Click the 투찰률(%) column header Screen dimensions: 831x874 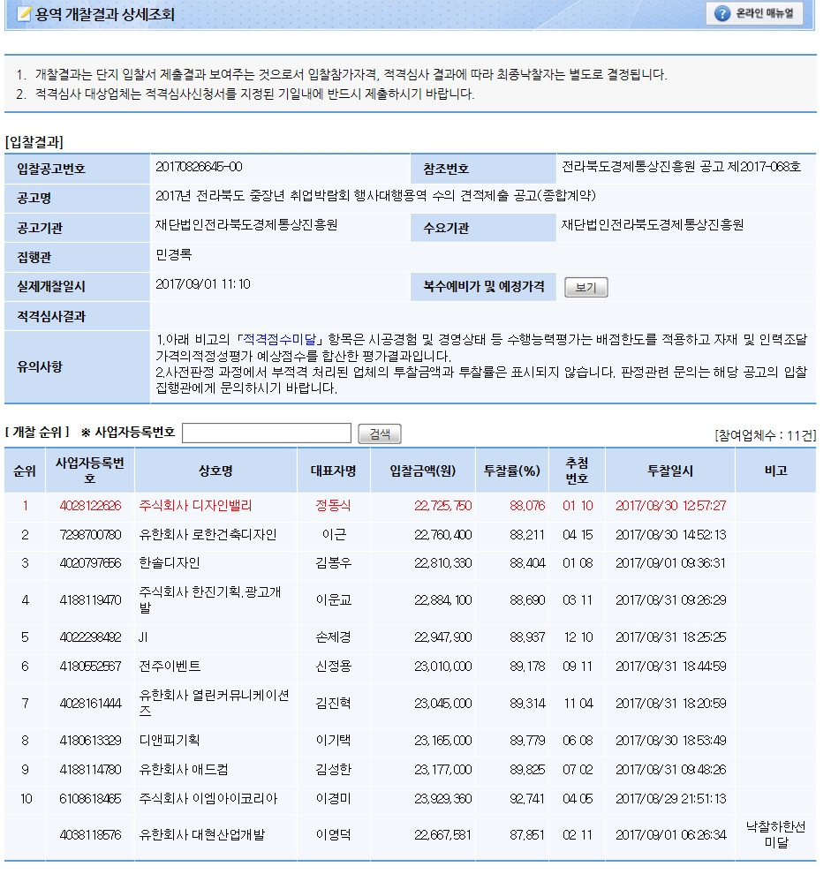click(x=511, y=471)
